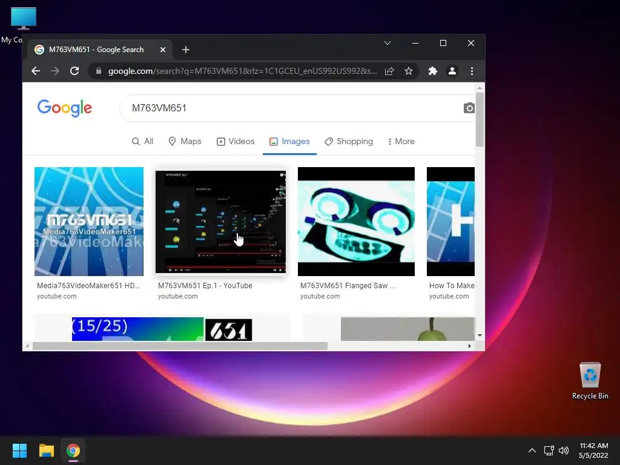620x465 pixels.
Task: View site info via the padlock icon
Action: click(x=99, y=71)
